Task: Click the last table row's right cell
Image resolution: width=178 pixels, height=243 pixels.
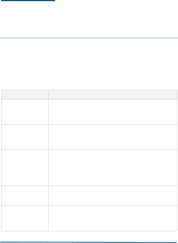Action: pos(113,218)
